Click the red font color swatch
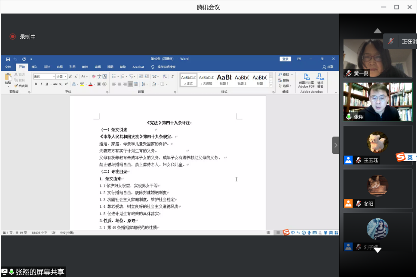Image resolution: width=417 pixels, height=278 pixels. 91,84
